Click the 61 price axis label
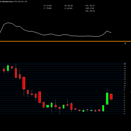The height and width of the screenshot is (131, 131). 124,103
